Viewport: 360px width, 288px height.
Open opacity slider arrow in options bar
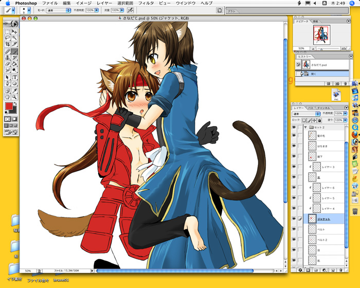[x=97, y=10]
